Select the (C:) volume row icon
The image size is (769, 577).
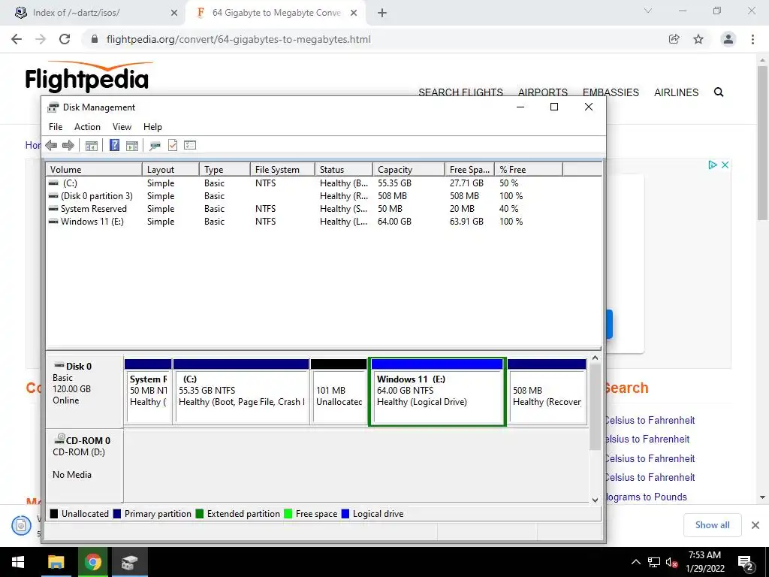(53, 183)
